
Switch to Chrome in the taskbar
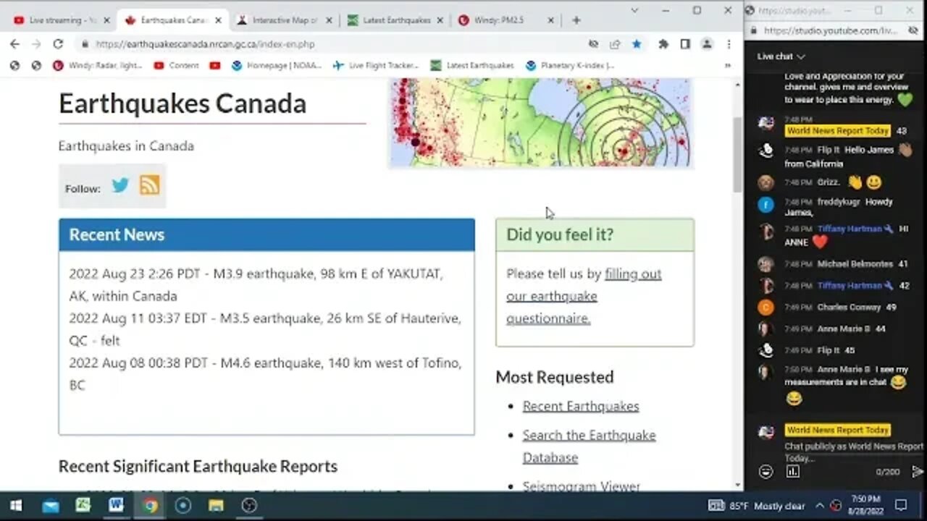pos(150,505)
